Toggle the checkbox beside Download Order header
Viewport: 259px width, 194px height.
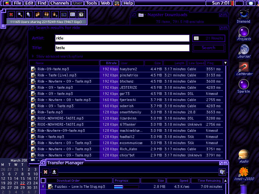(43, 181)
